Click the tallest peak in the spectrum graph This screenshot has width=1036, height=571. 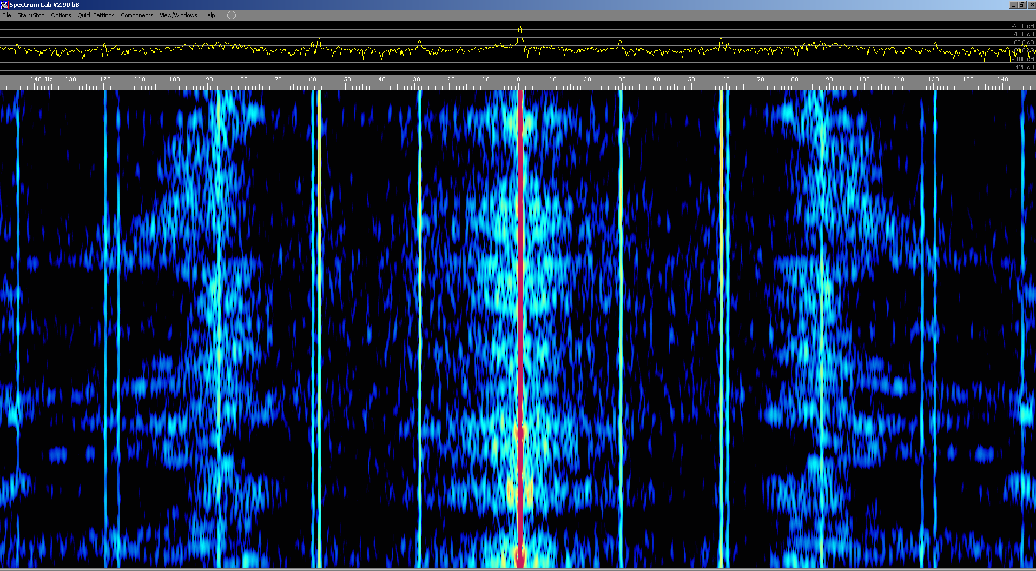tap(519, 28)
